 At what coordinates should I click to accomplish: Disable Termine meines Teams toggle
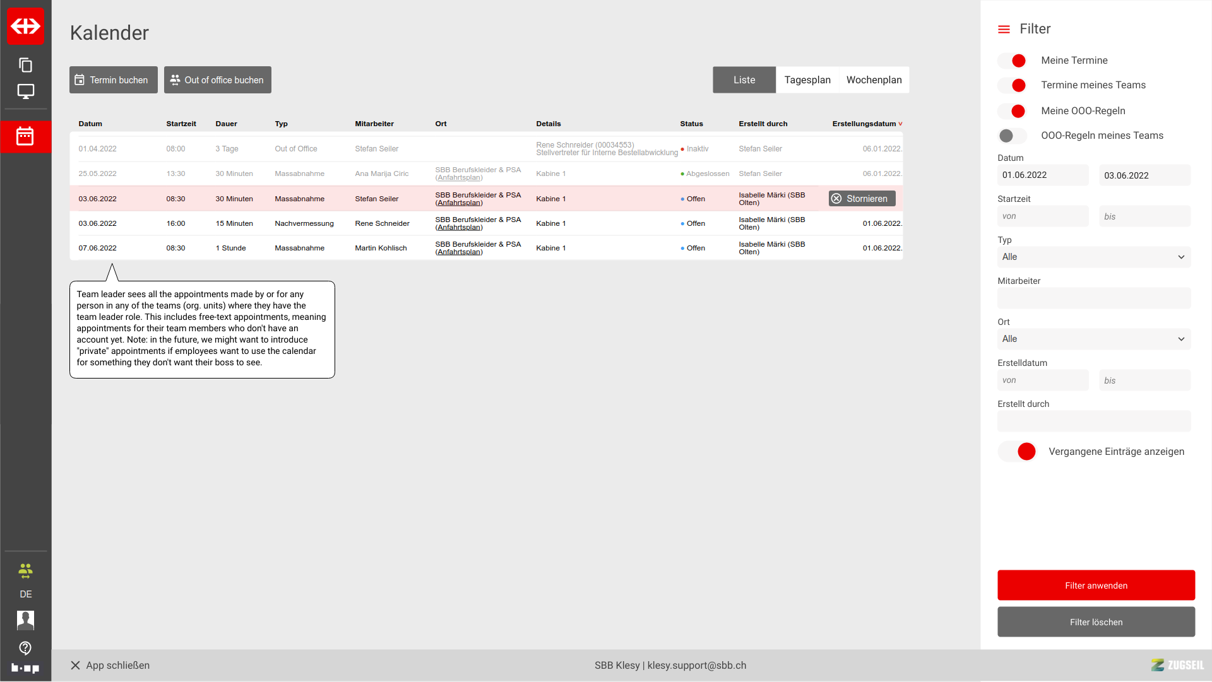(x=1013, y=85)
